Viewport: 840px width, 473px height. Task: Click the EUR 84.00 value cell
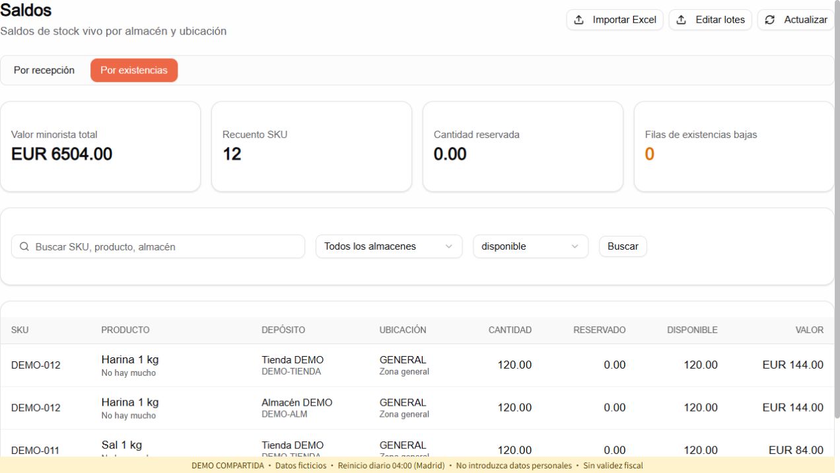click(796, 450)
